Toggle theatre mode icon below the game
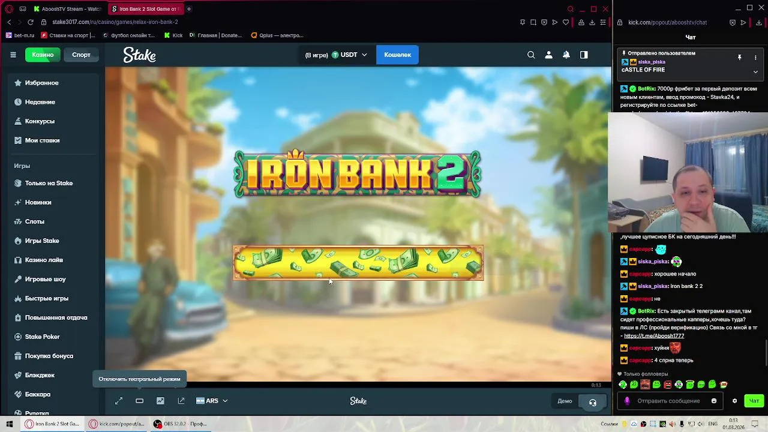Screen dimensions: 768x432 point(139,401)
